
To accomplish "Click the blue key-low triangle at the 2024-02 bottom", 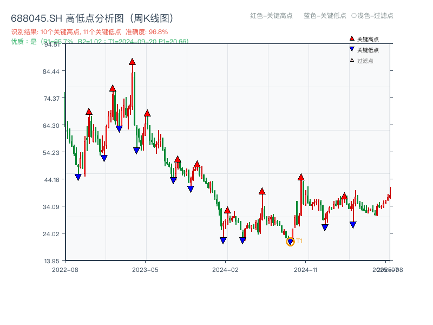I will click(223, 239).
